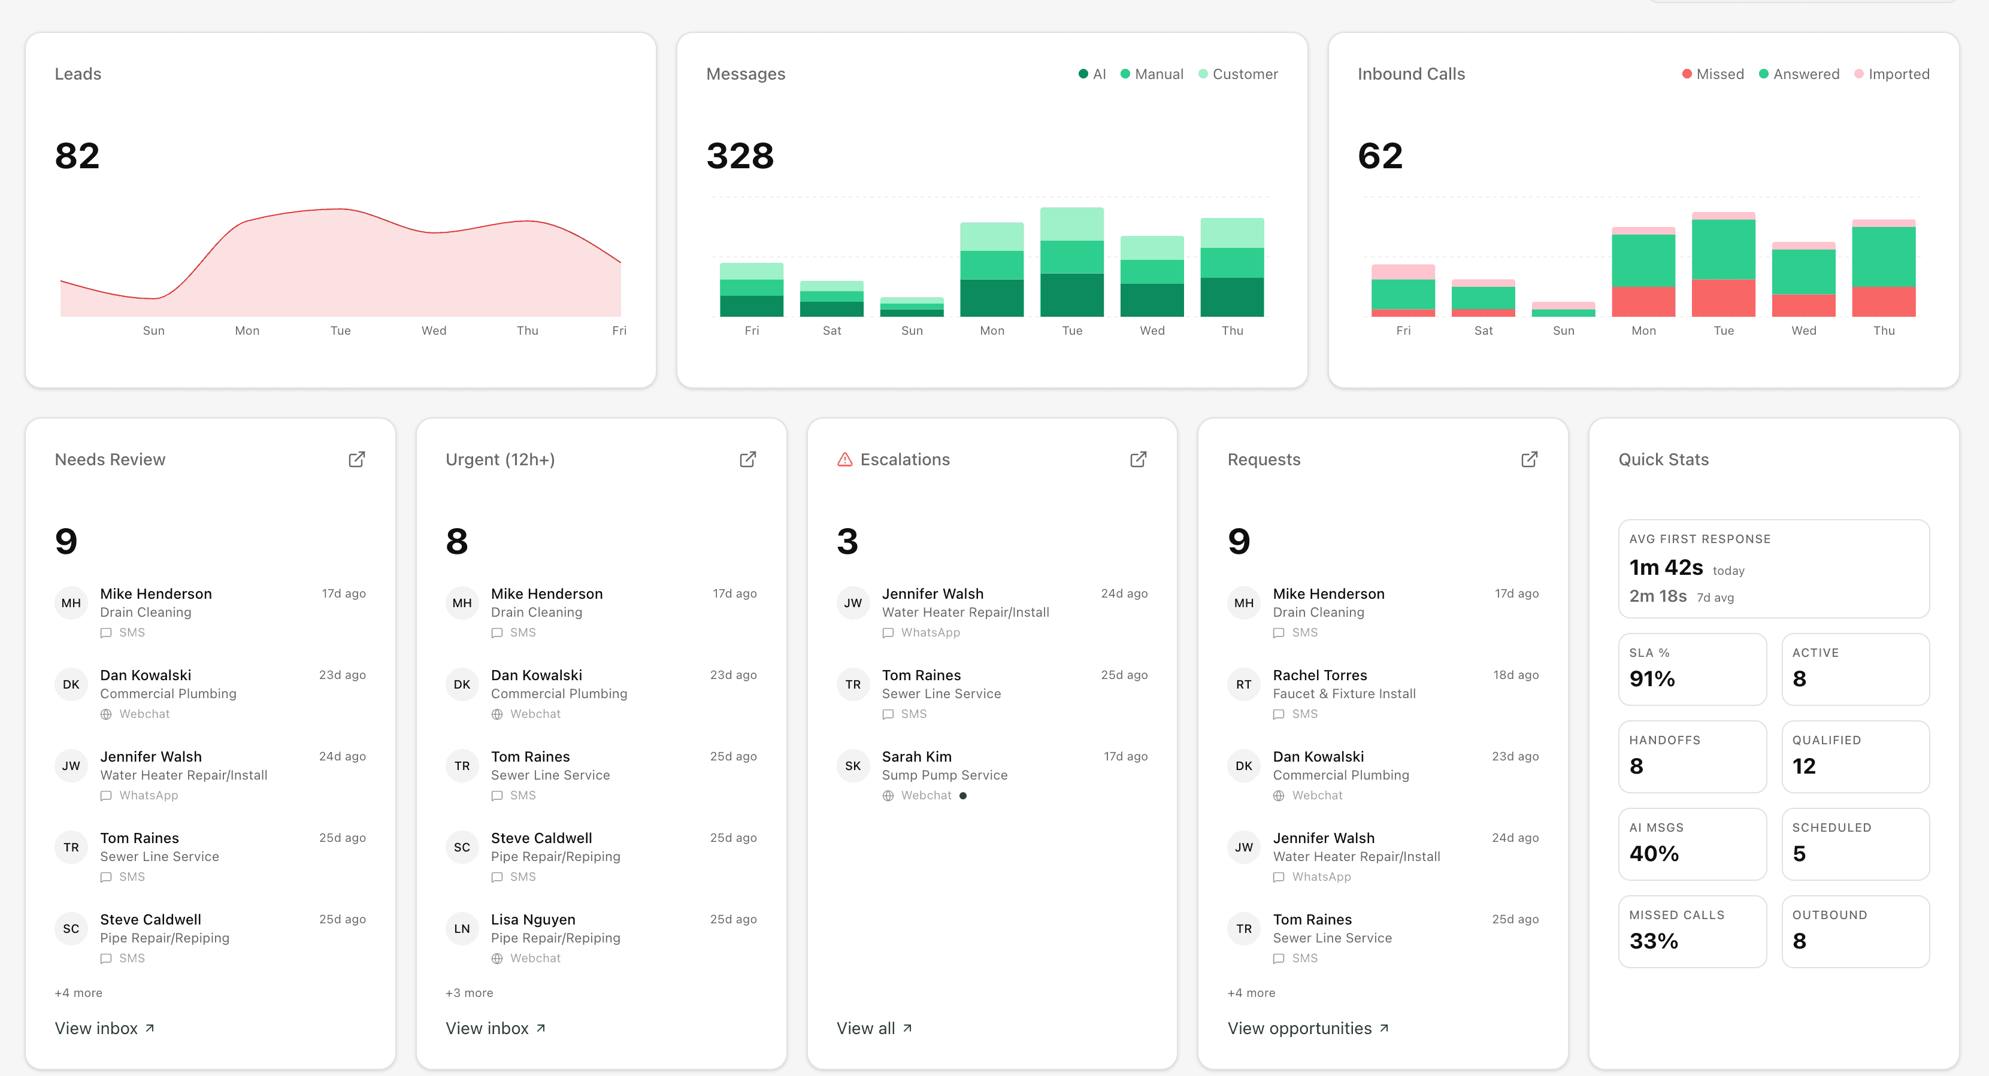Viewport: 1989px width, 1076px height.
Task: Open Needs Review panel external link icon
Action: 356,459
